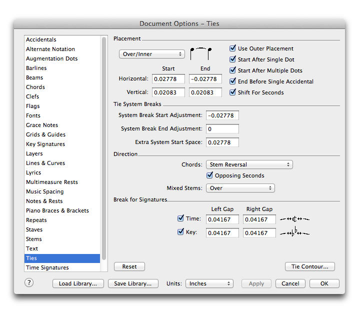Click the Horizontal End input field

click(205, 79)
